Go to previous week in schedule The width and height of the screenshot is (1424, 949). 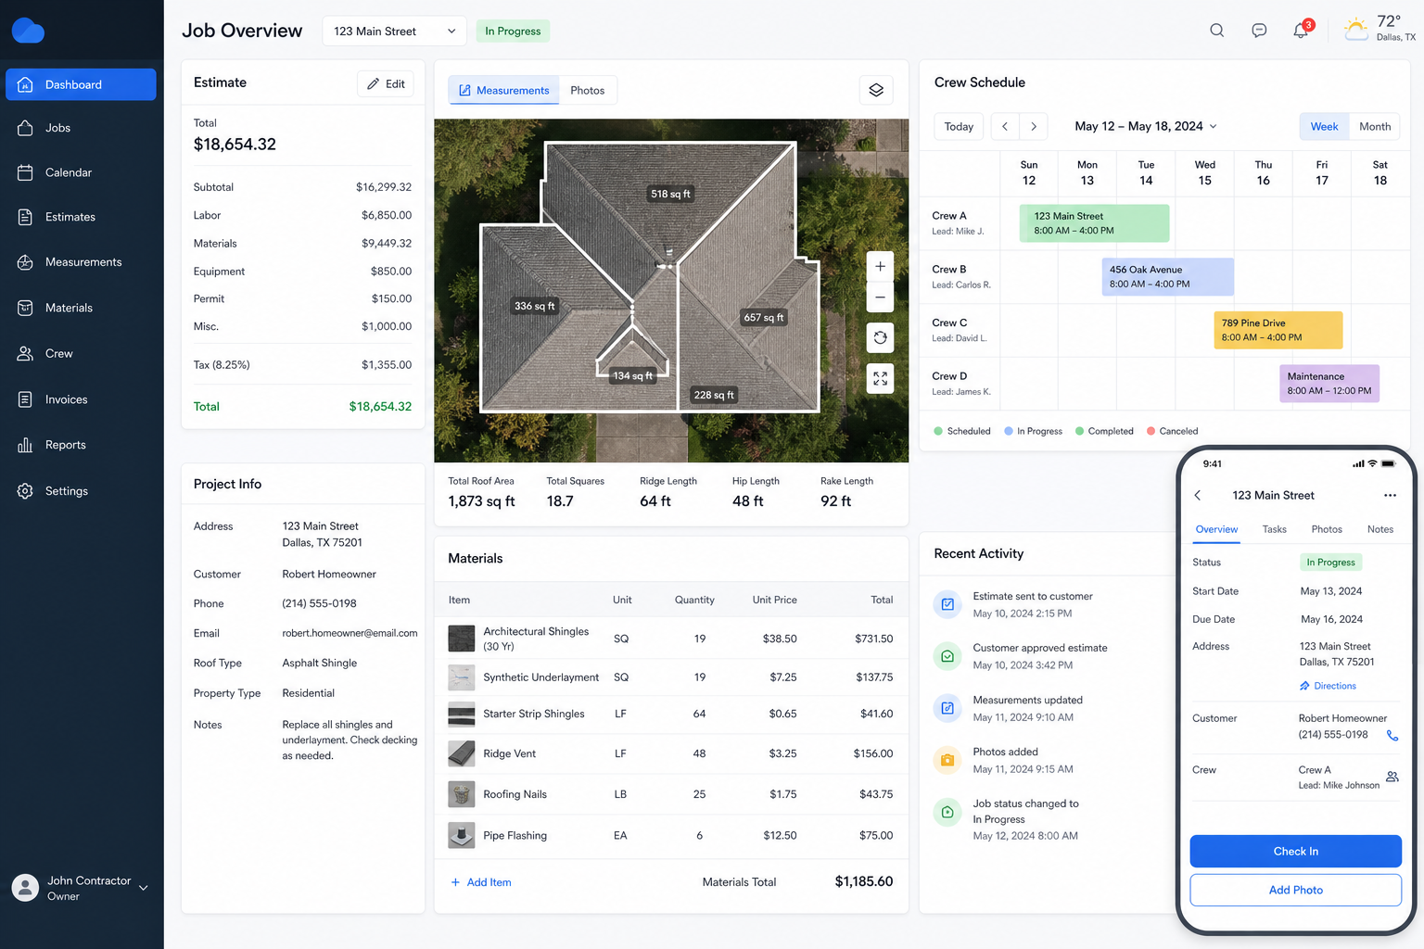click(x=1005, y=126)
